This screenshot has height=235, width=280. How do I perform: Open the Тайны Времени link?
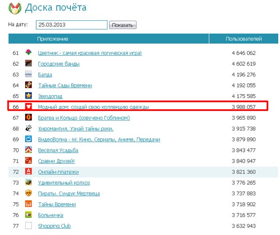coord(57,204)
